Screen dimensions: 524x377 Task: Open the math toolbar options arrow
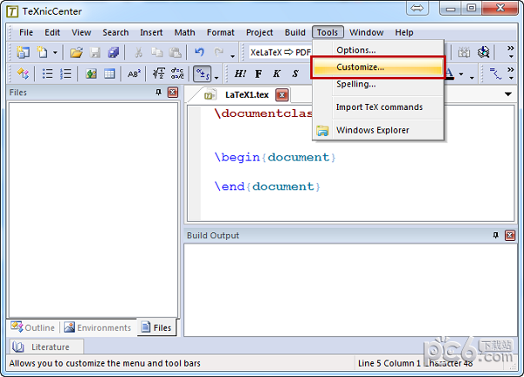(x=217, y=78)
